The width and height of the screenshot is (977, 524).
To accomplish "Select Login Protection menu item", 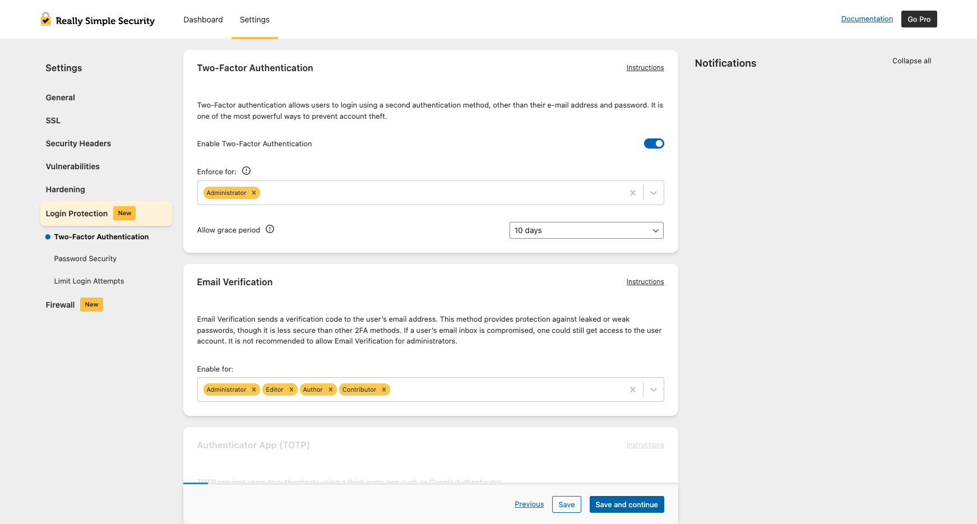I will 106,214.
